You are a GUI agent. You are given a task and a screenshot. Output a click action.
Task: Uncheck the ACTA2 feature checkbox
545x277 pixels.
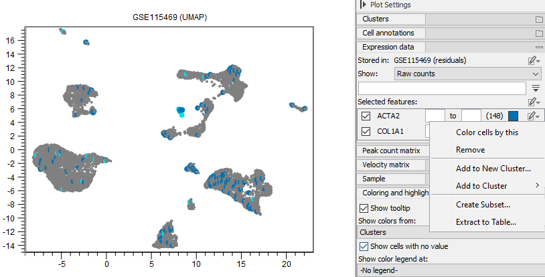(x=366, y=116)
